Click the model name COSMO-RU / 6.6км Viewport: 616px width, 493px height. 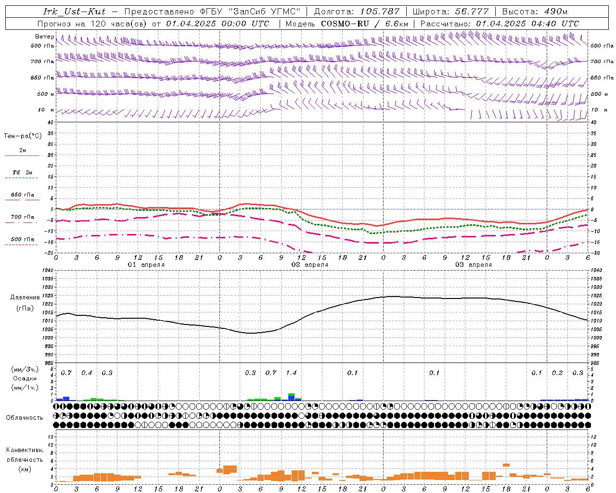point(365,23)
